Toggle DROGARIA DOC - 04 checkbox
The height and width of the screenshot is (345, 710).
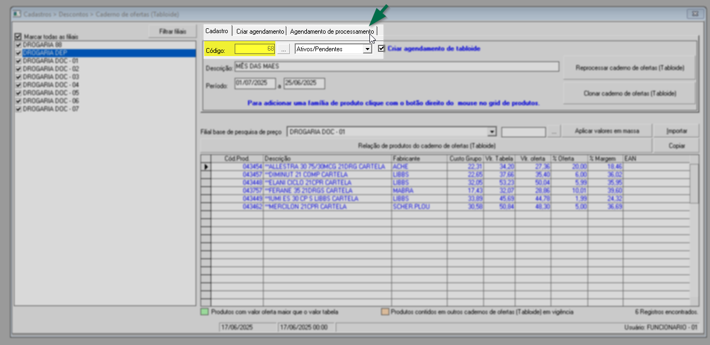coord(19,85)
